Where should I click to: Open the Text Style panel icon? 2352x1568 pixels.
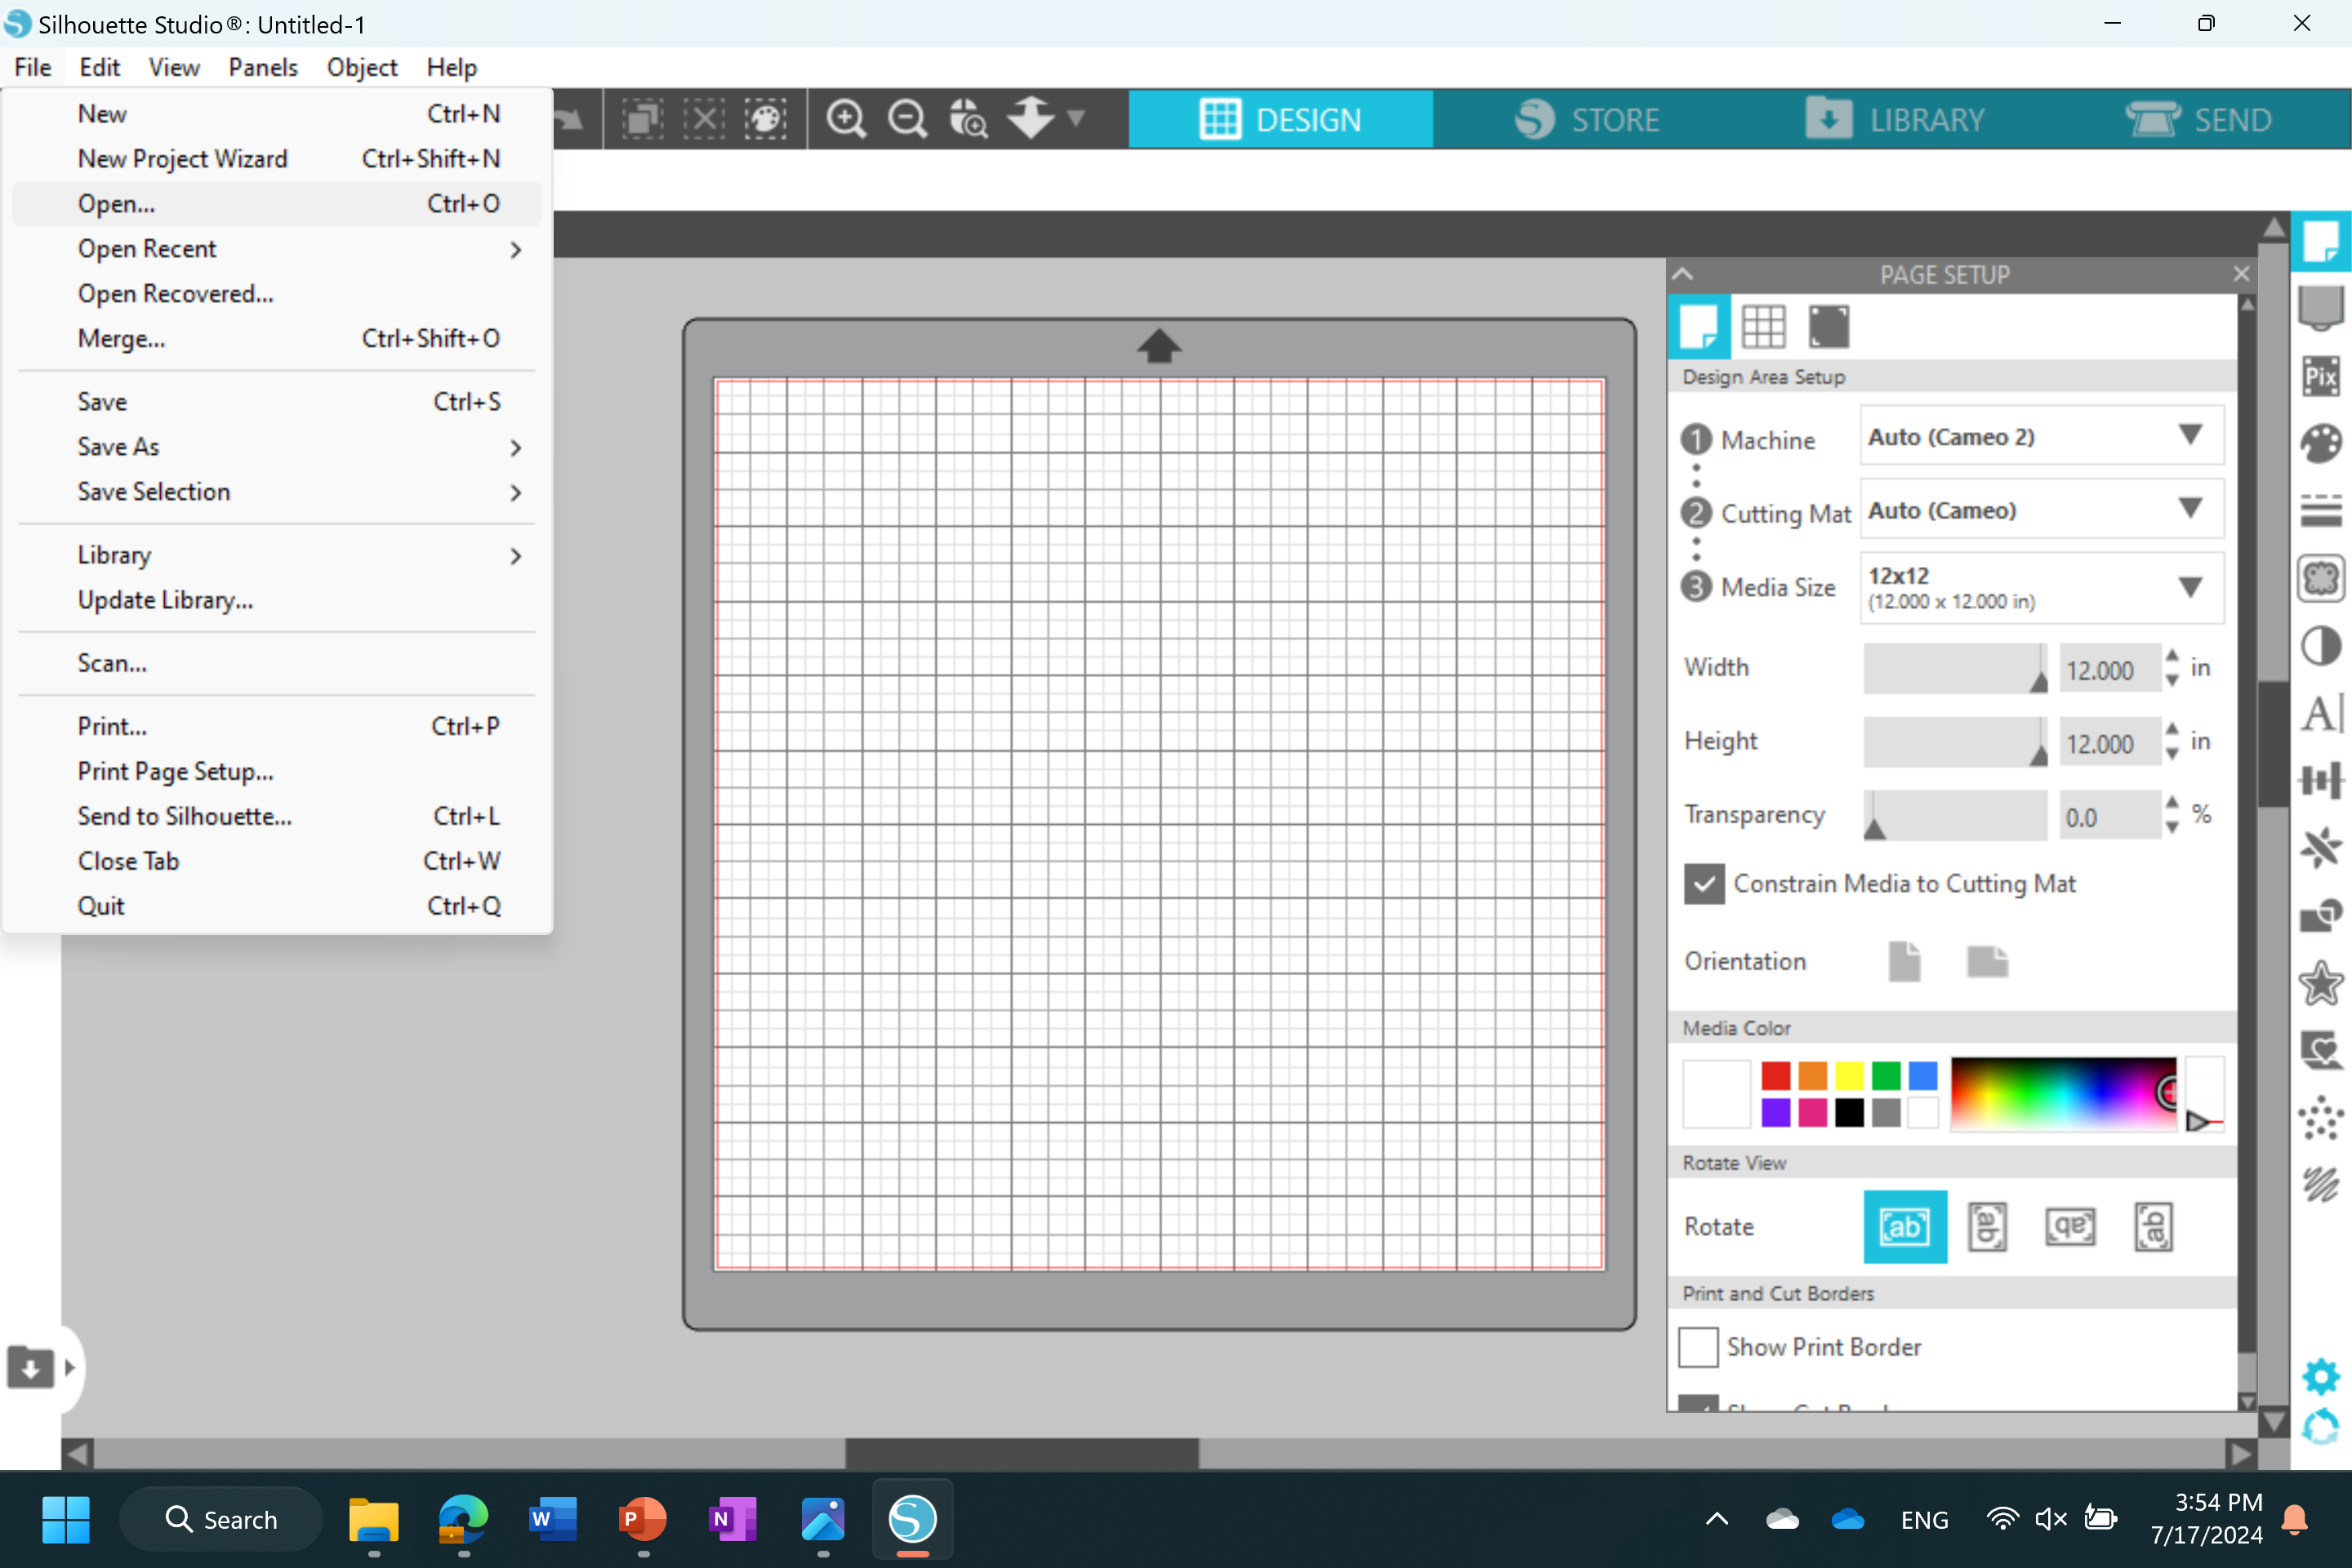click(2320, 713)
